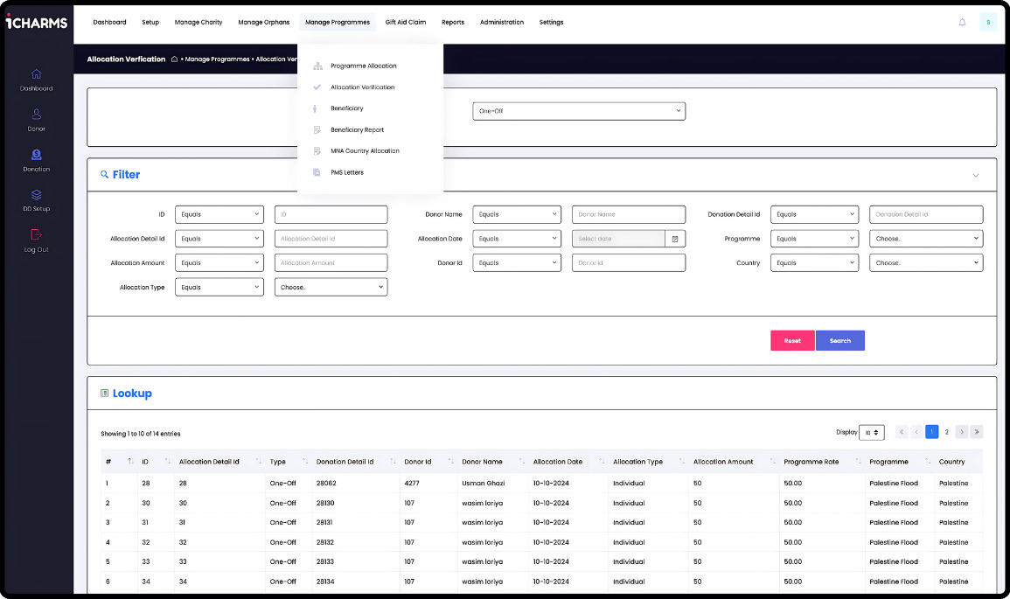
Task: Open the ID Equals operator dropdown
Action: pos(219,214)
